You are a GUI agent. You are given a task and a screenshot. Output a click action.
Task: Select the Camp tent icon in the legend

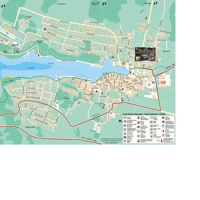[152, 136]
